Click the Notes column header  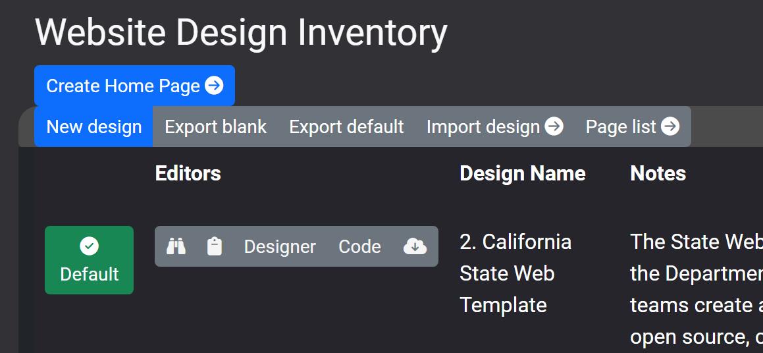click(x=658, y=173)
